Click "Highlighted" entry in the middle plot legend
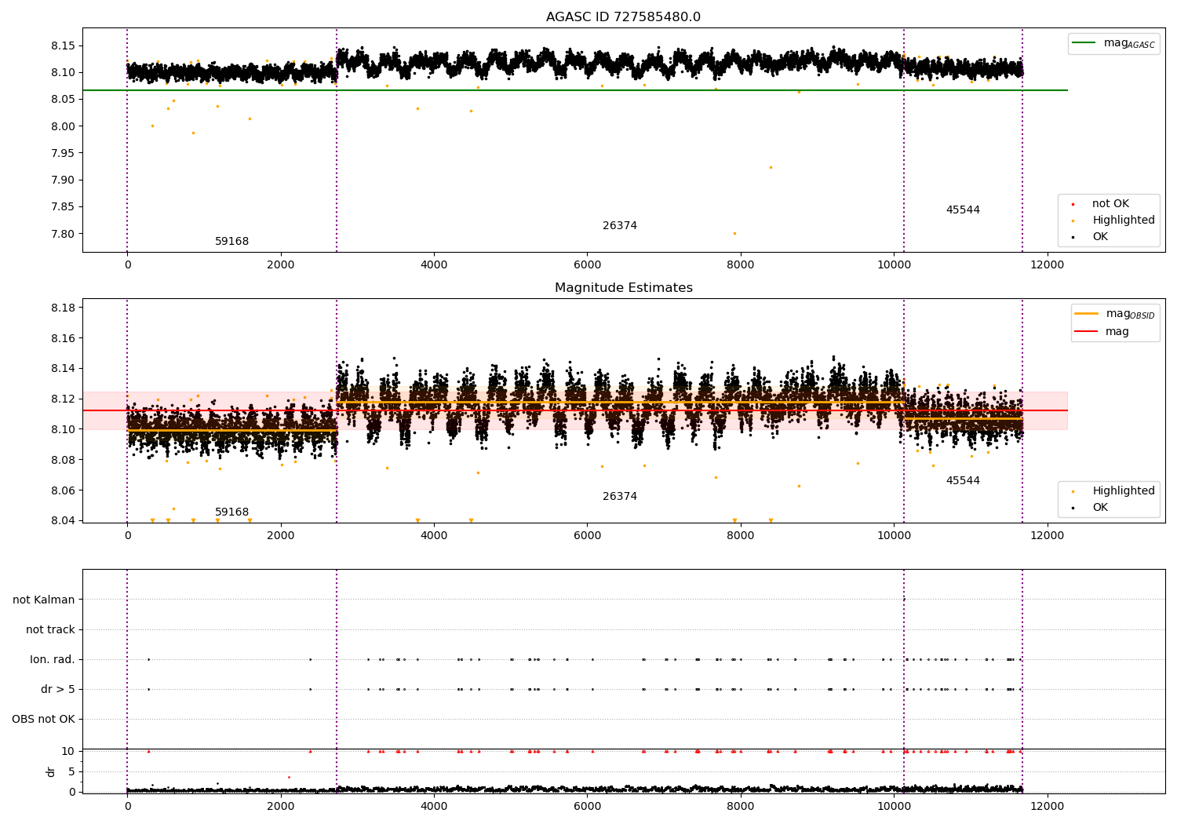Screen dimensions: 1177x824 1124,491
